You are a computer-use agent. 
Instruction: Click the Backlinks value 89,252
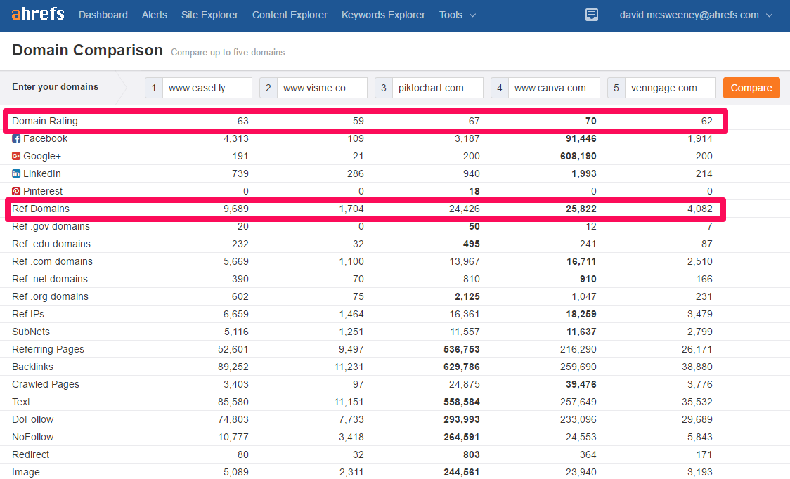click(x=233, y=367)
